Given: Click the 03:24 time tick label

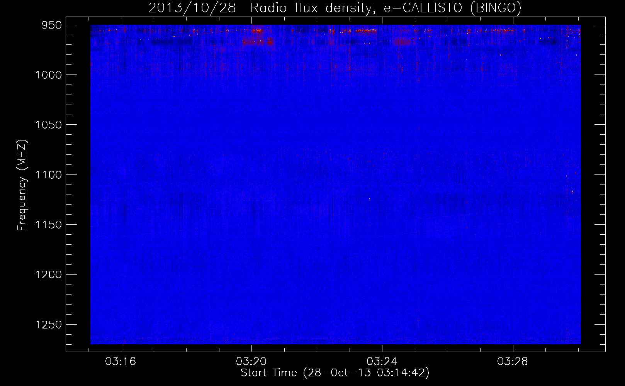Looking at the screenshot, I should click(382, 362).
